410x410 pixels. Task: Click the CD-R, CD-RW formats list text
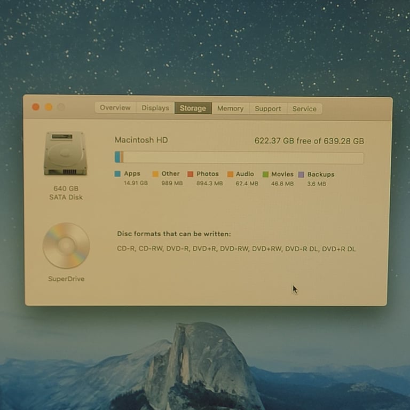coord(236,249)
